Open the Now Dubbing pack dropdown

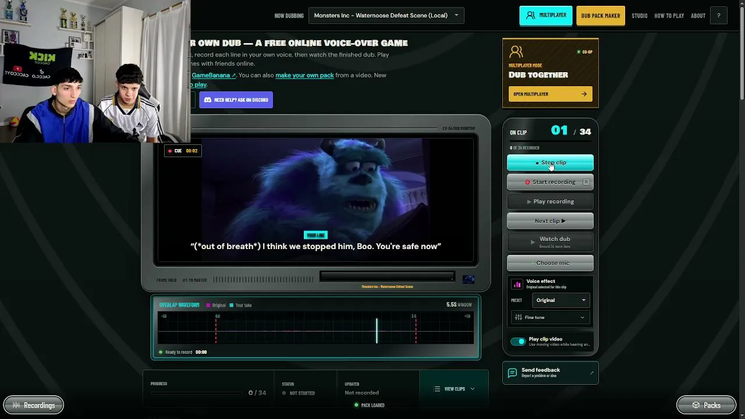(386, 15)
